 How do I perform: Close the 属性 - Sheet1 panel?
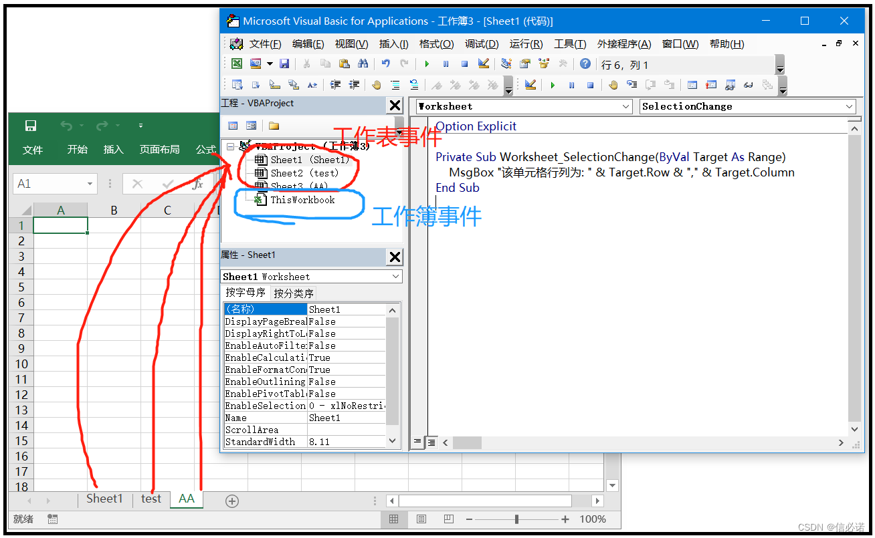point(395,257)
